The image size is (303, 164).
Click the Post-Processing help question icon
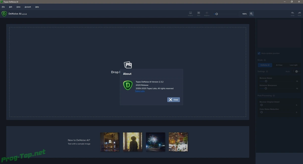(274, 96)
